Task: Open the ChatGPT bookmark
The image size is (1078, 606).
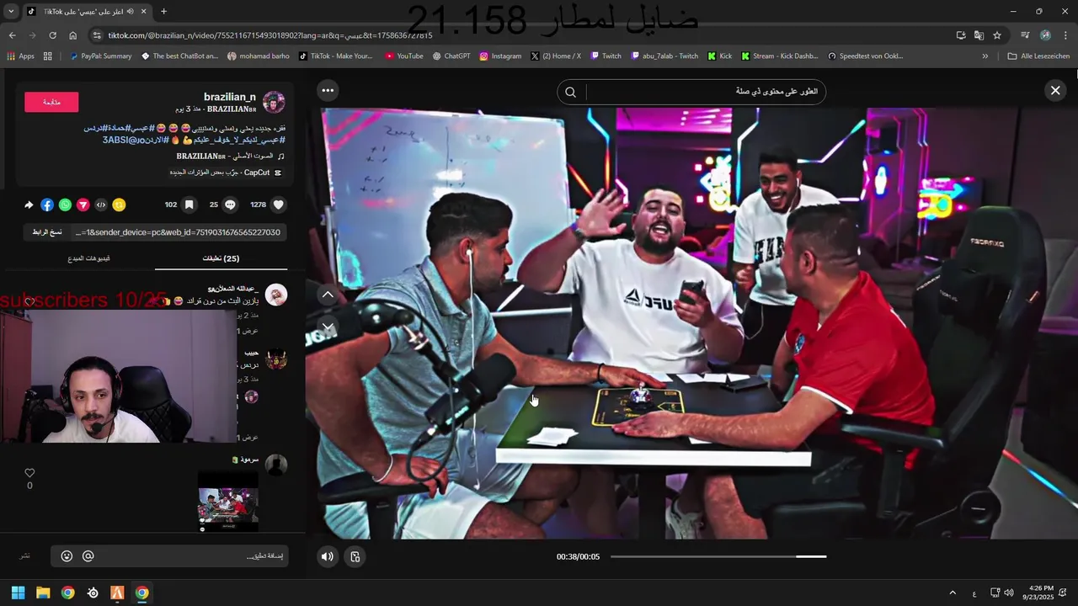Action: (x=451, y=56)
